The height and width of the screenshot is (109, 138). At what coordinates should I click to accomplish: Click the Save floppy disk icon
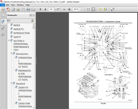click(23, 9)
